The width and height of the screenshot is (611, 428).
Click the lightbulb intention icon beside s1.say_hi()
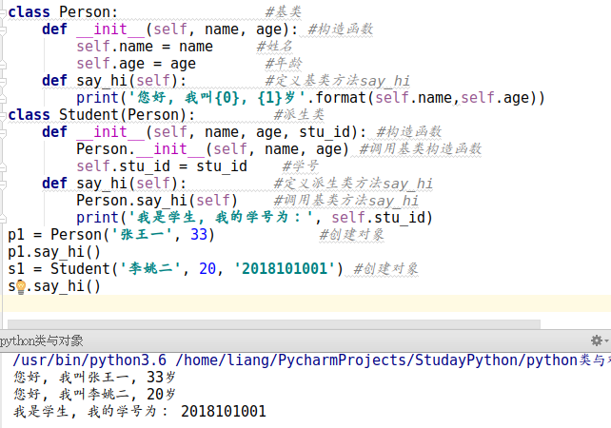(x=20, y=287)
